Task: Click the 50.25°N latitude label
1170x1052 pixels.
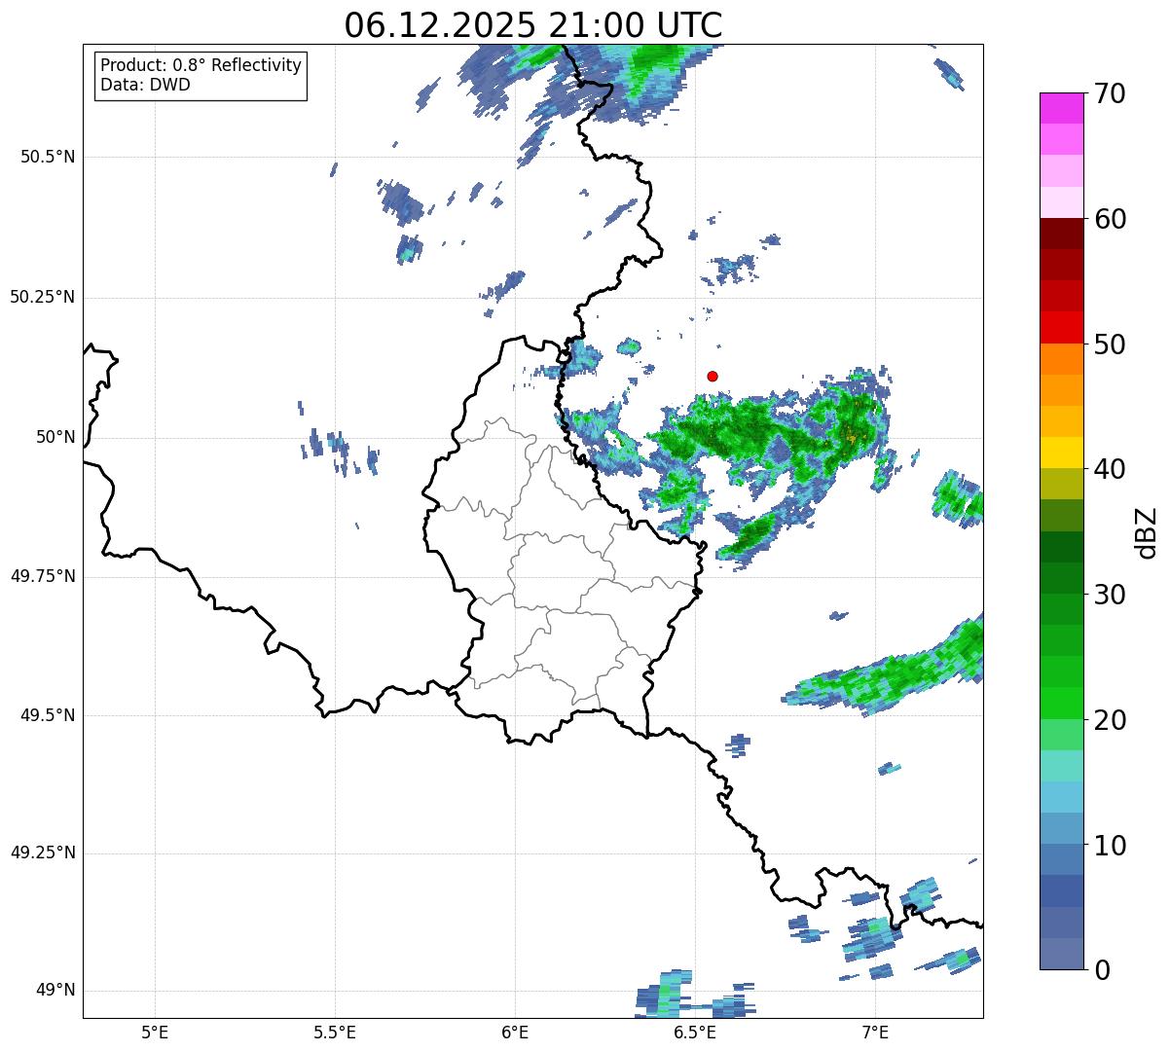Action: click(43, 297)
